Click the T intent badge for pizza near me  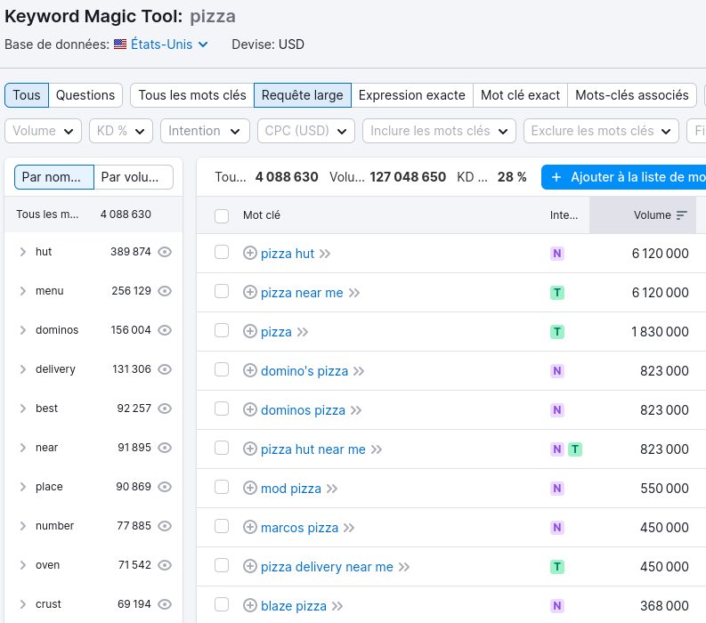[557, 293]
